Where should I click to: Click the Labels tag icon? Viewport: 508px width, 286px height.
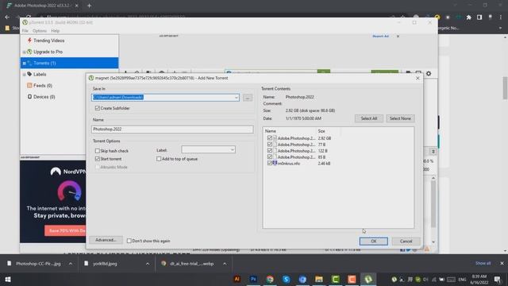pyautogui.click(x=29, y=74)
